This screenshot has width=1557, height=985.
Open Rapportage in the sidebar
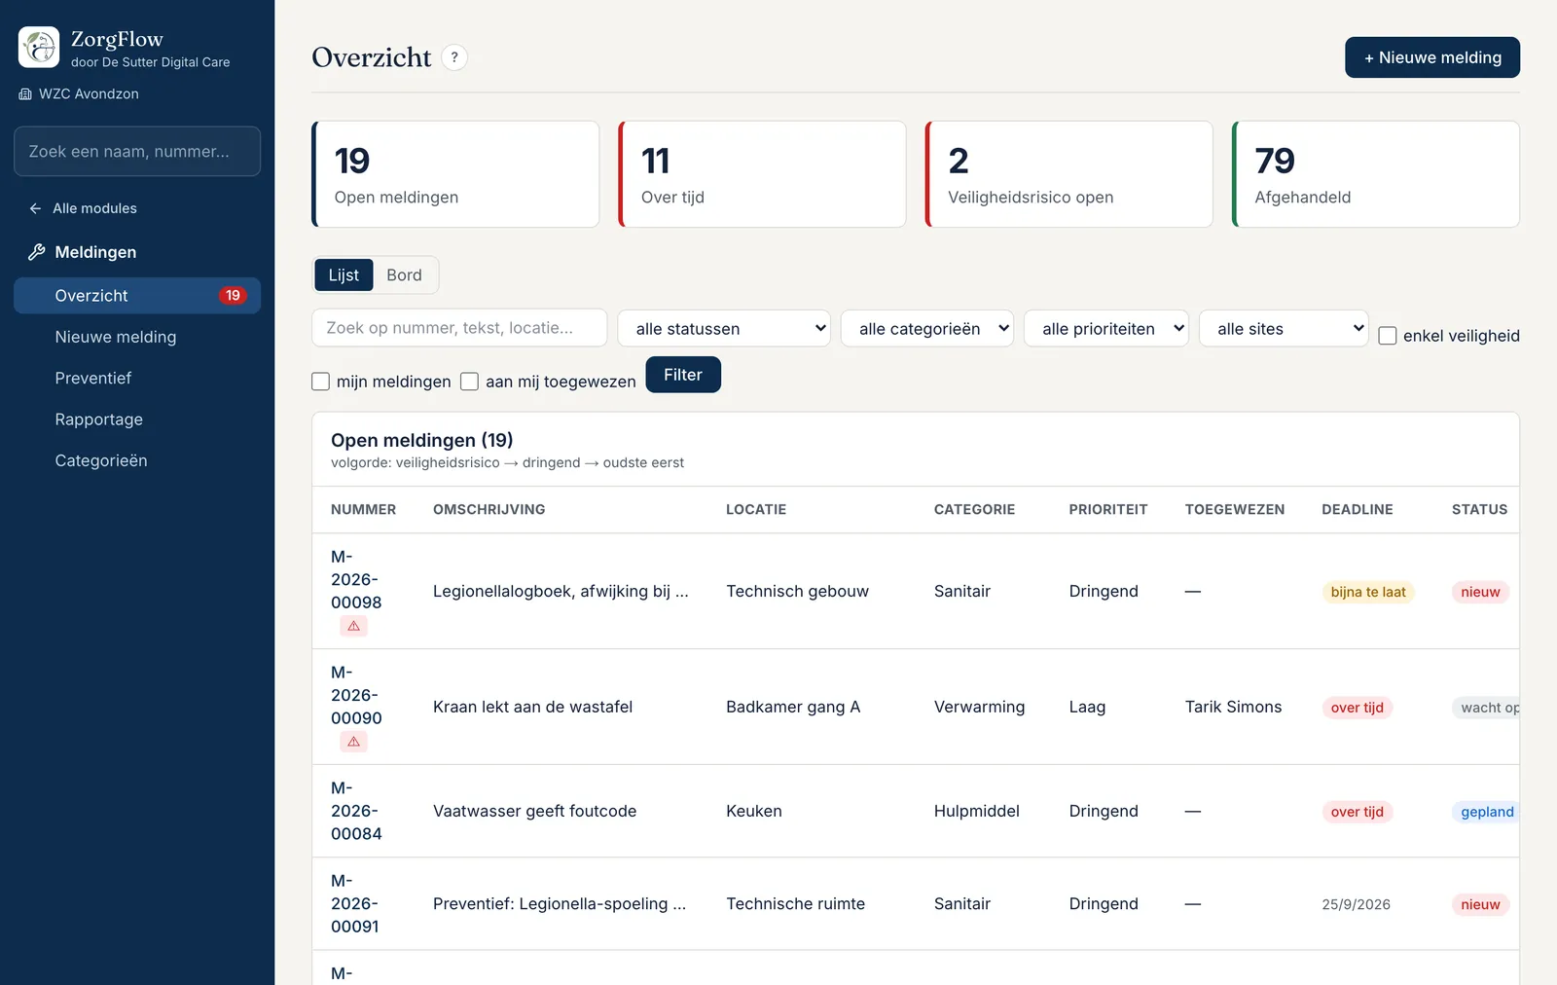coord(137,420)
